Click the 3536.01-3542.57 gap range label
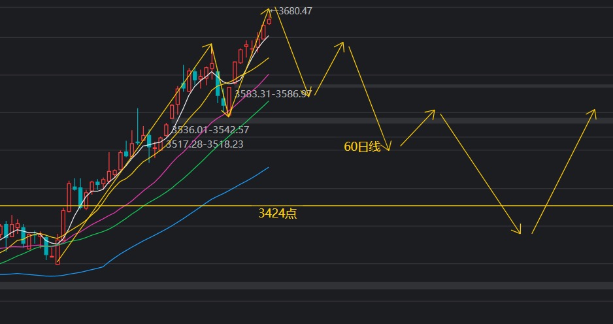 (x=210, y=130)
